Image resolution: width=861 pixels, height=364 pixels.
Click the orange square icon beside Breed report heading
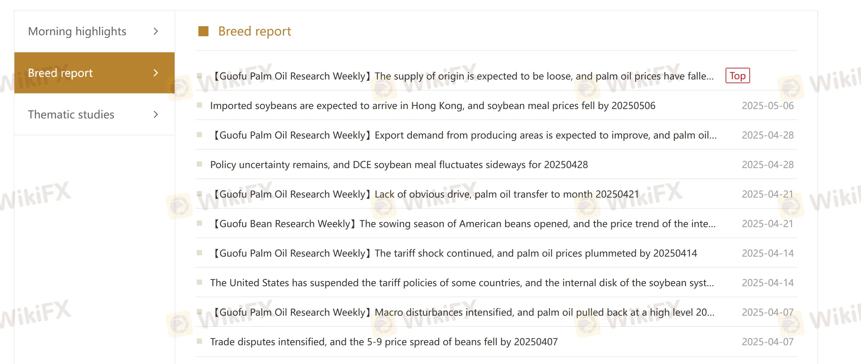(x=203, y=31)
